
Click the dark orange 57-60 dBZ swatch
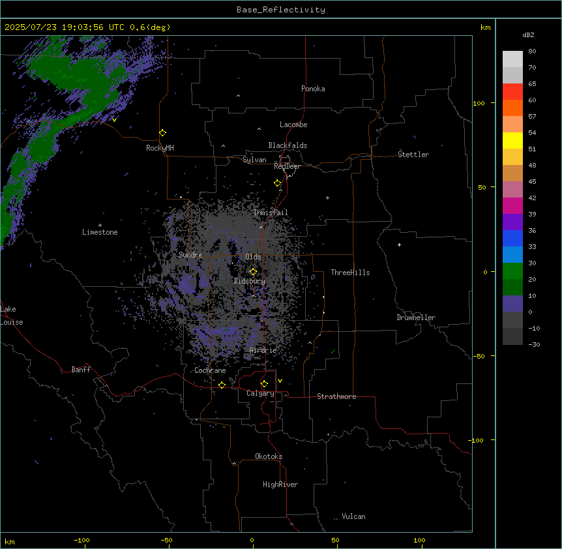(x=512, y=108)
